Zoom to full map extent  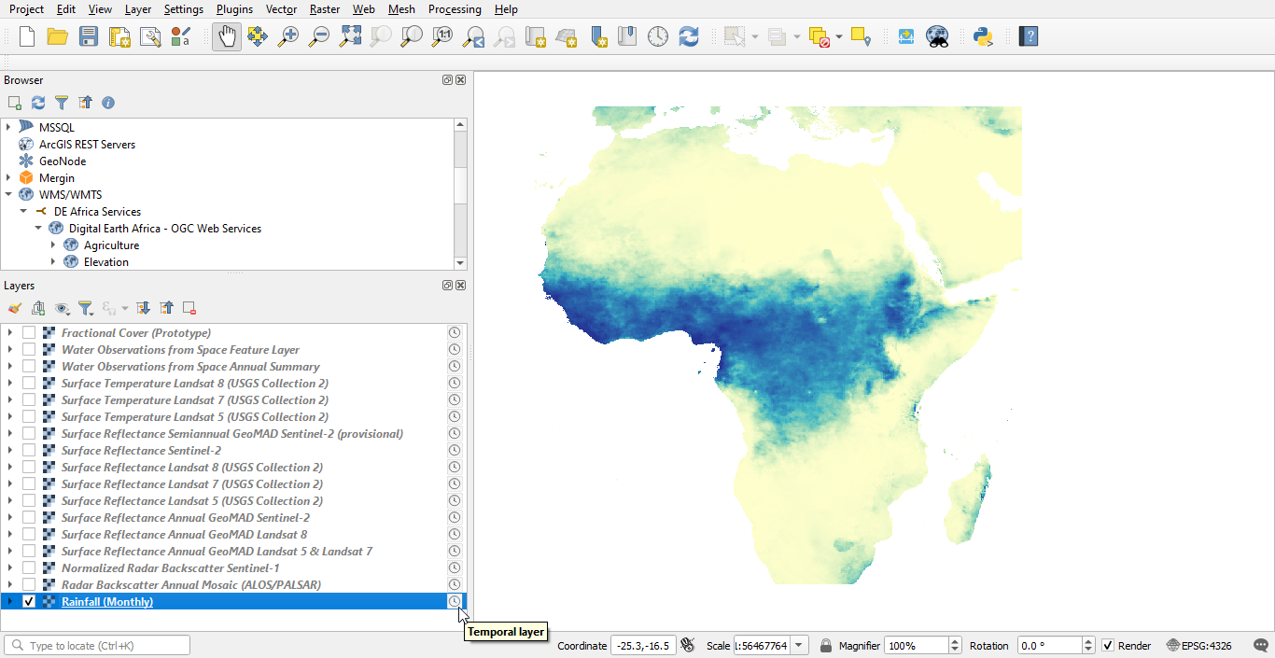(x=350, y=36)
